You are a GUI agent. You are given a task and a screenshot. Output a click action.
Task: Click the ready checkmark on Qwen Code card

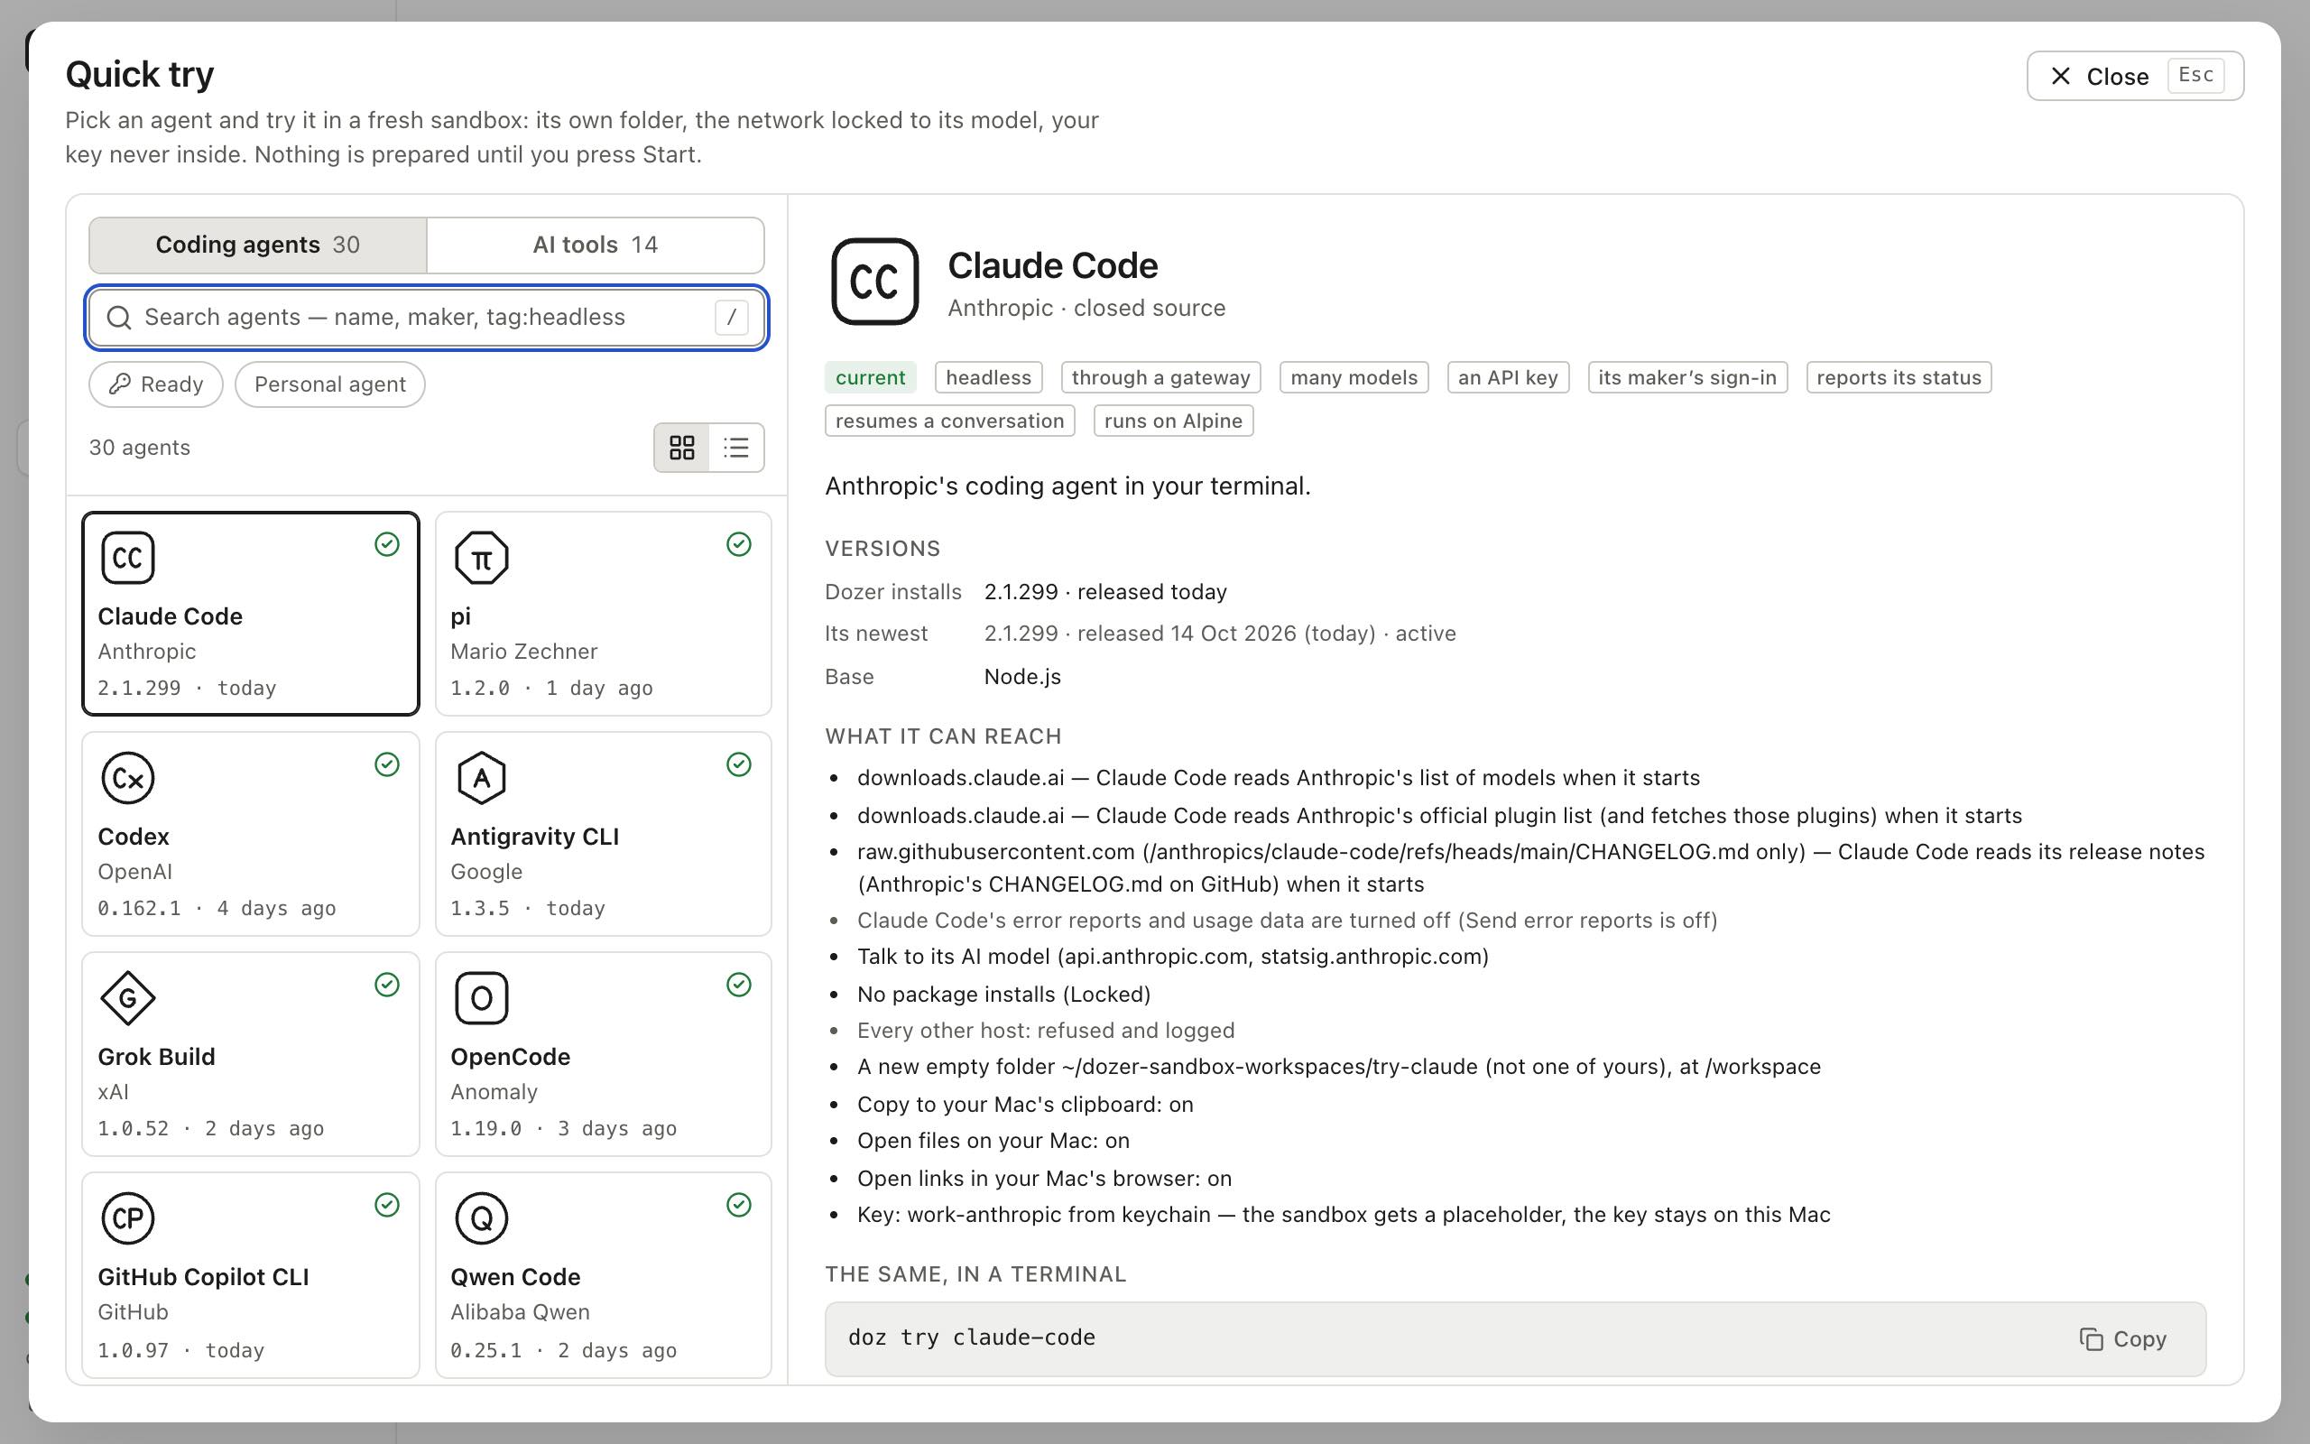coord(739,1205)
